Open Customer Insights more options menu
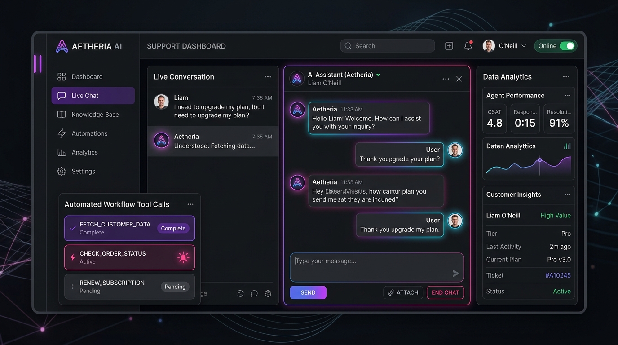 568,195
